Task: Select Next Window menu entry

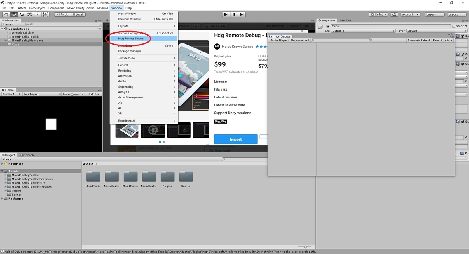Action: (144, 14)
